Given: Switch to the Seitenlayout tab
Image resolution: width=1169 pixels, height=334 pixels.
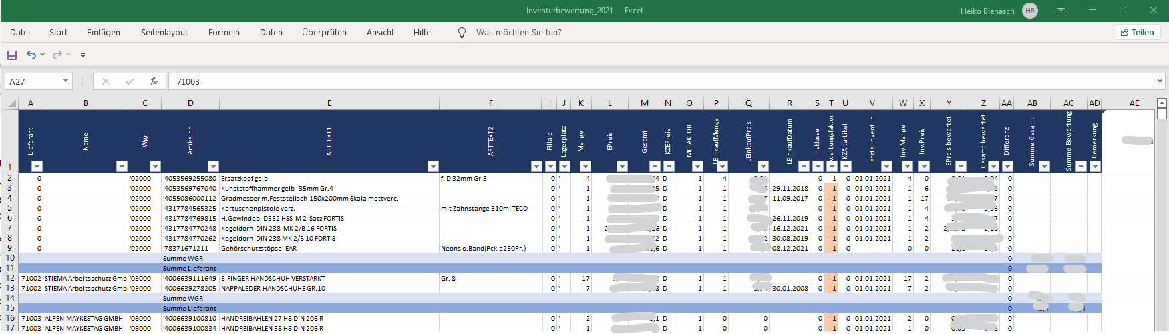Looking at the screenshot, I should (164, 32).
